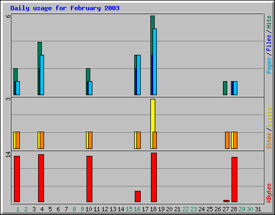The height and width of the screenshot is (215, 275).
Task: Click the green x-axis day number 15
Action: pyautogui.click(x=129, y=209)
